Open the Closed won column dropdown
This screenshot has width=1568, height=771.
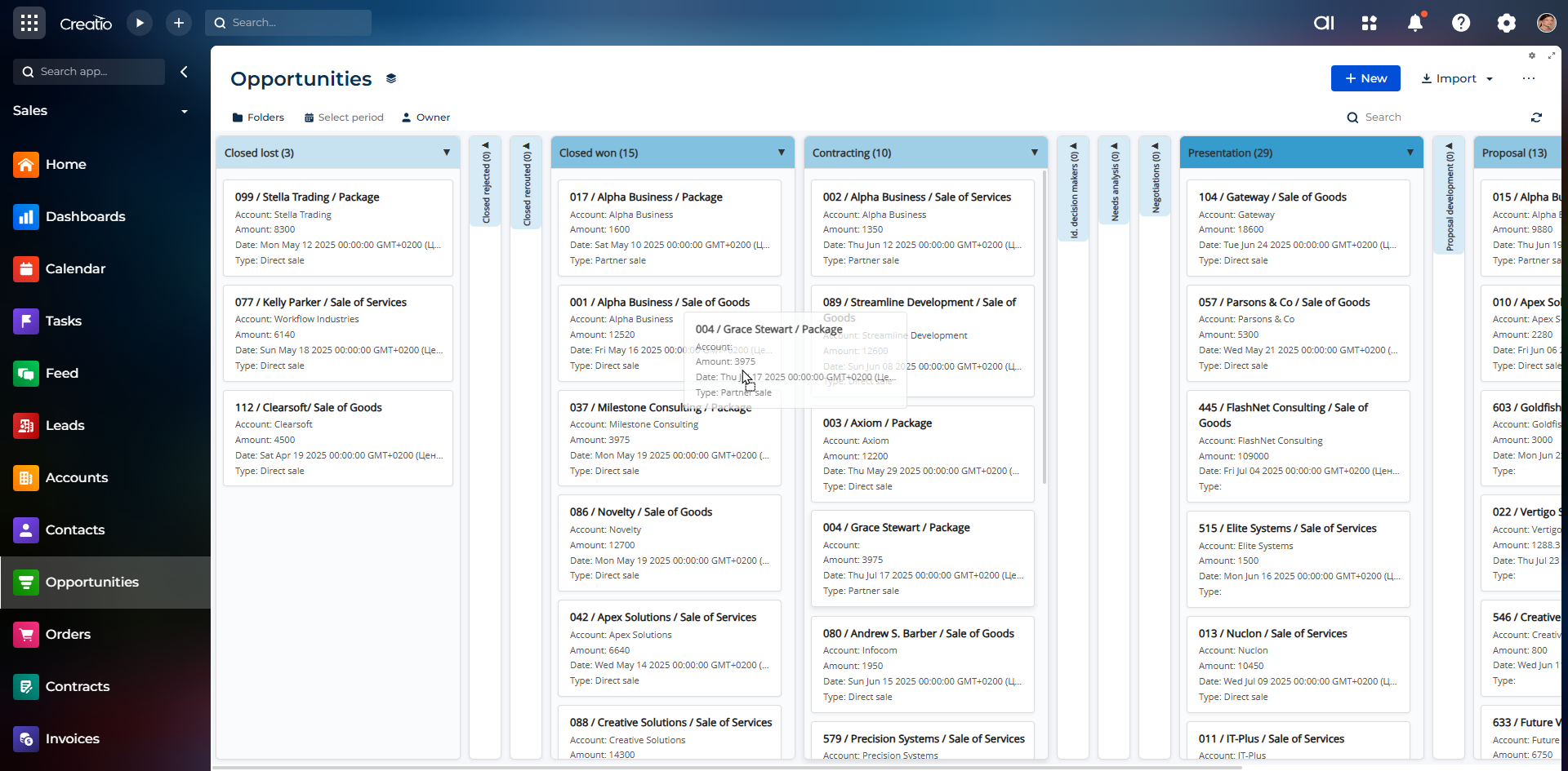click(781, 153)
